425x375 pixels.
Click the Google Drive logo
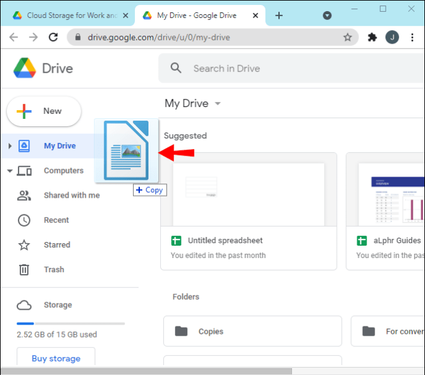[x=25, y=68]
